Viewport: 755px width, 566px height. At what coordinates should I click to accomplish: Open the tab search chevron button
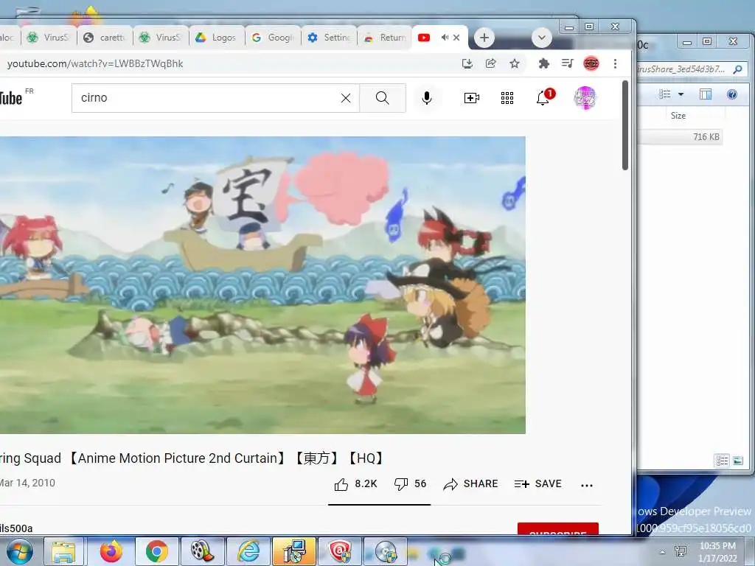coord(542,38)
